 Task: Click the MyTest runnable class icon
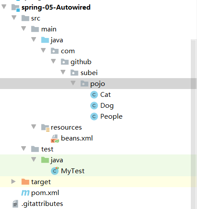click(x=55, y=171)
